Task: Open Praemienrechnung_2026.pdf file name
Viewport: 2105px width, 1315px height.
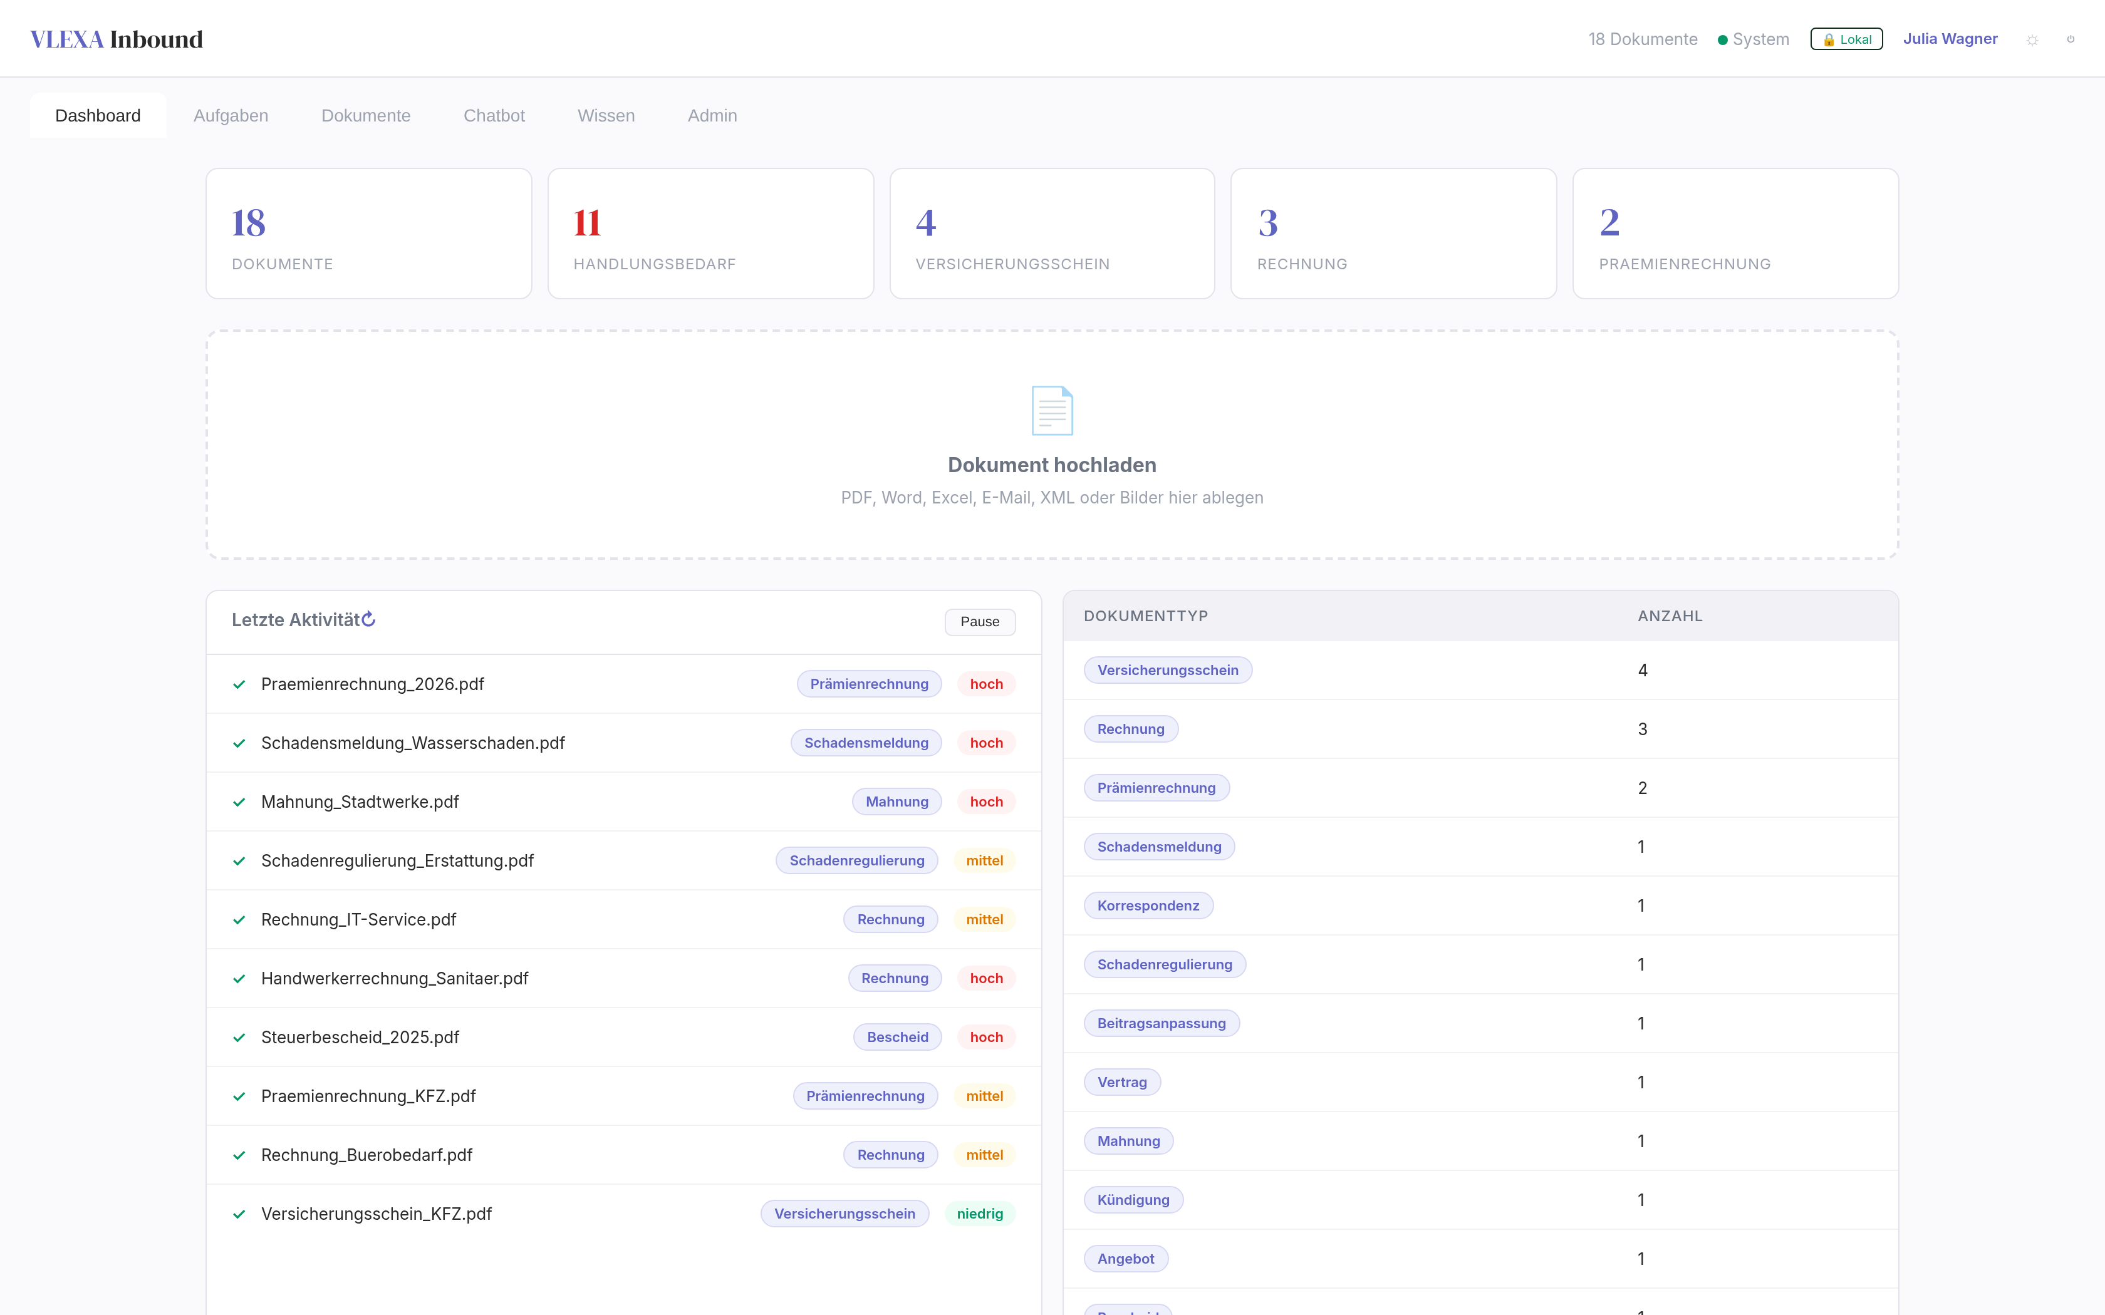Action: coord(372,684)
